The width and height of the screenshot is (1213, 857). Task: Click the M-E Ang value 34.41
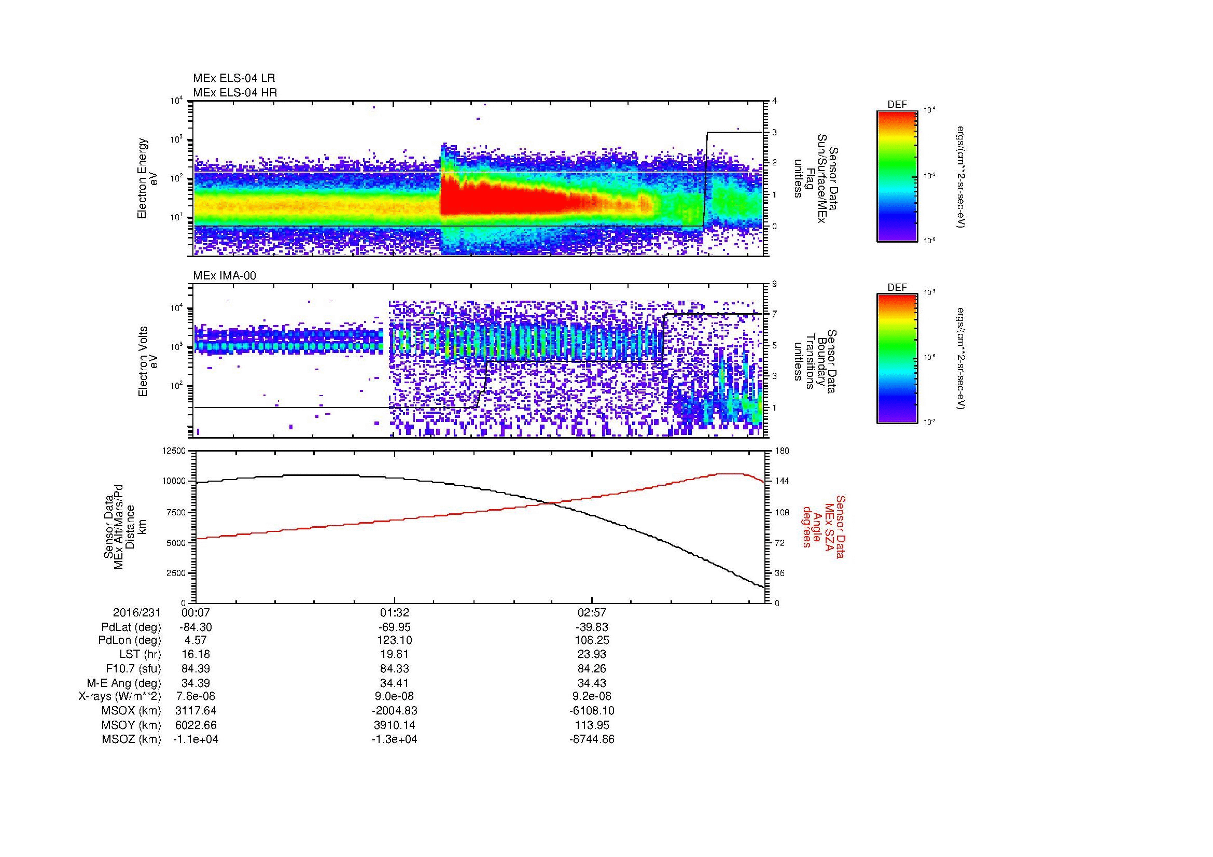[394, 683]
